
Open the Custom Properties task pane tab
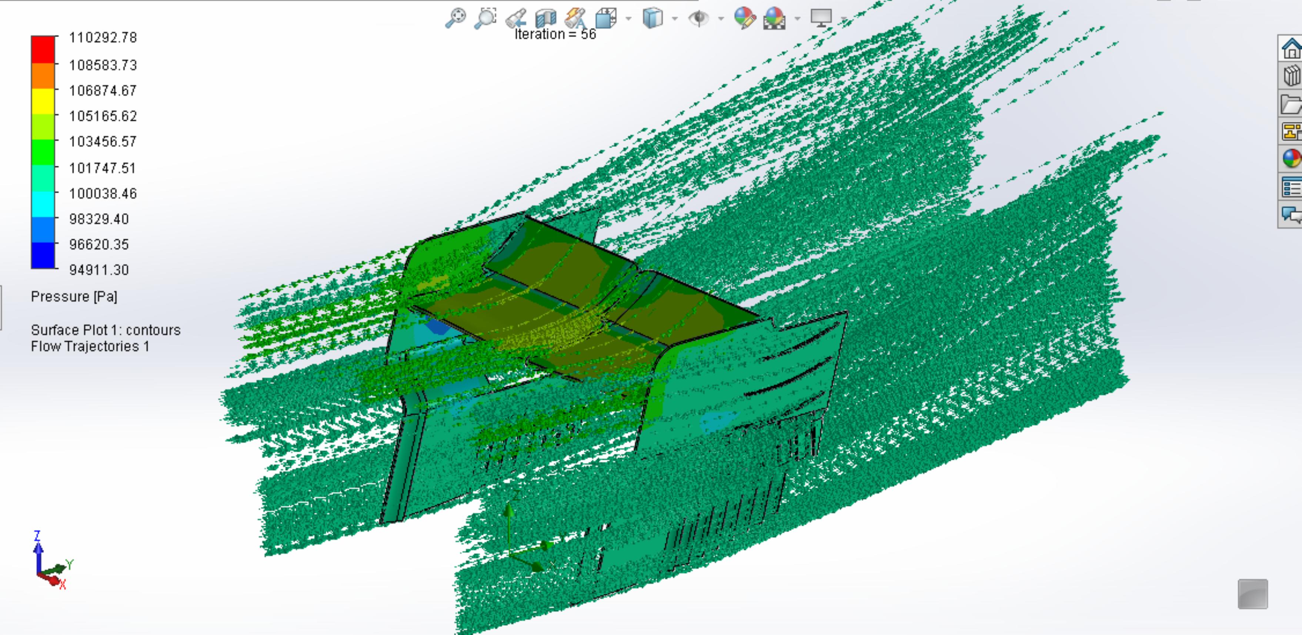pos(1291,187)
